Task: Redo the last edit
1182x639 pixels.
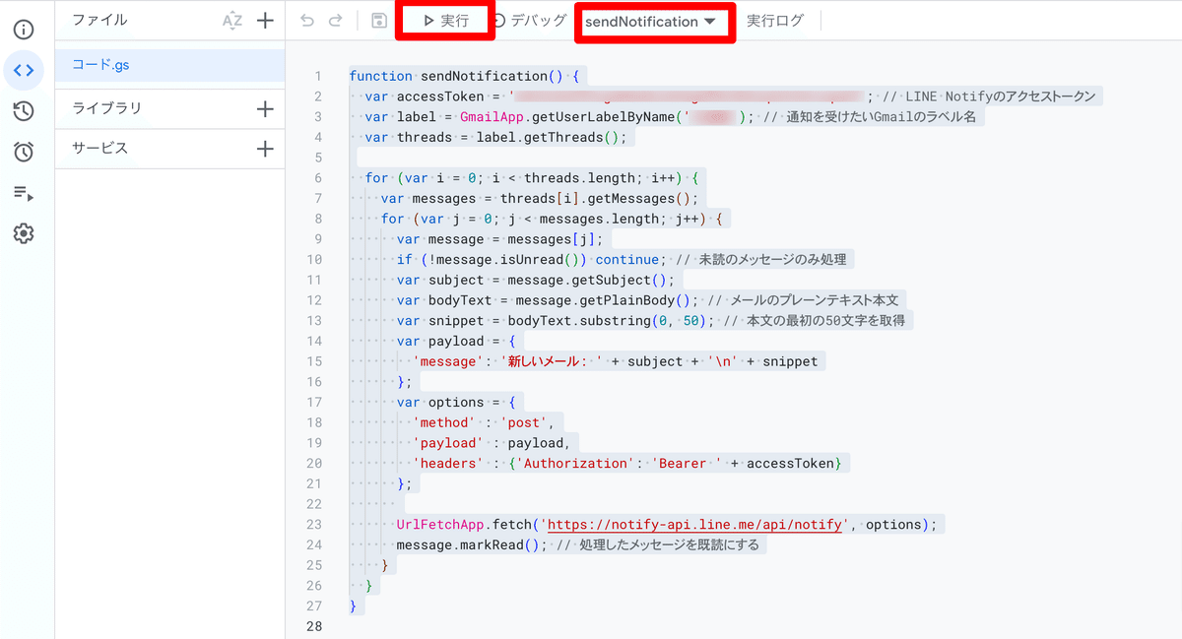Action: (336, 21)
